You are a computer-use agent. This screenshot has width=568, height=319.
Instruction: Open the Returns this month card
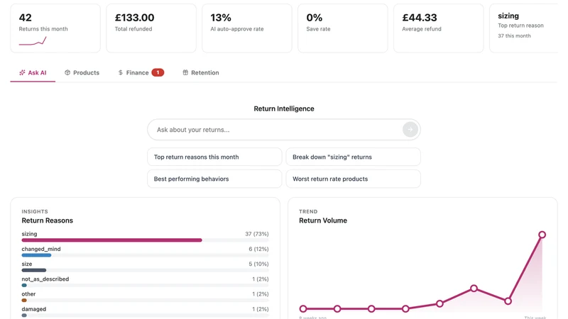pyautogui.click(x=55, y=28)
